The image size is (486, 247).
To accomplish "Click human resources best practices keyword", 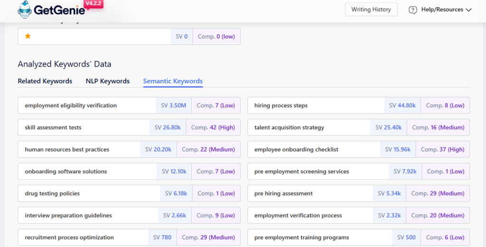I will [67, 149].
